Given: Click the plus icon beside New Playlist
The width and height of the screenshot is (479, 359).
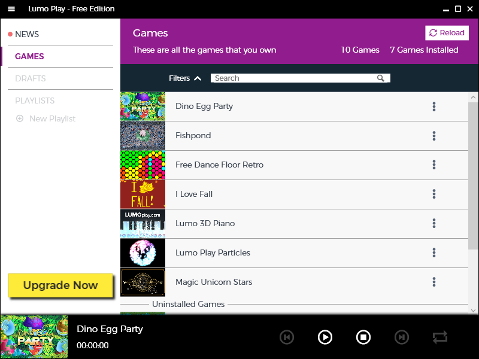Looking at the screenshot, I should point(20,118).
